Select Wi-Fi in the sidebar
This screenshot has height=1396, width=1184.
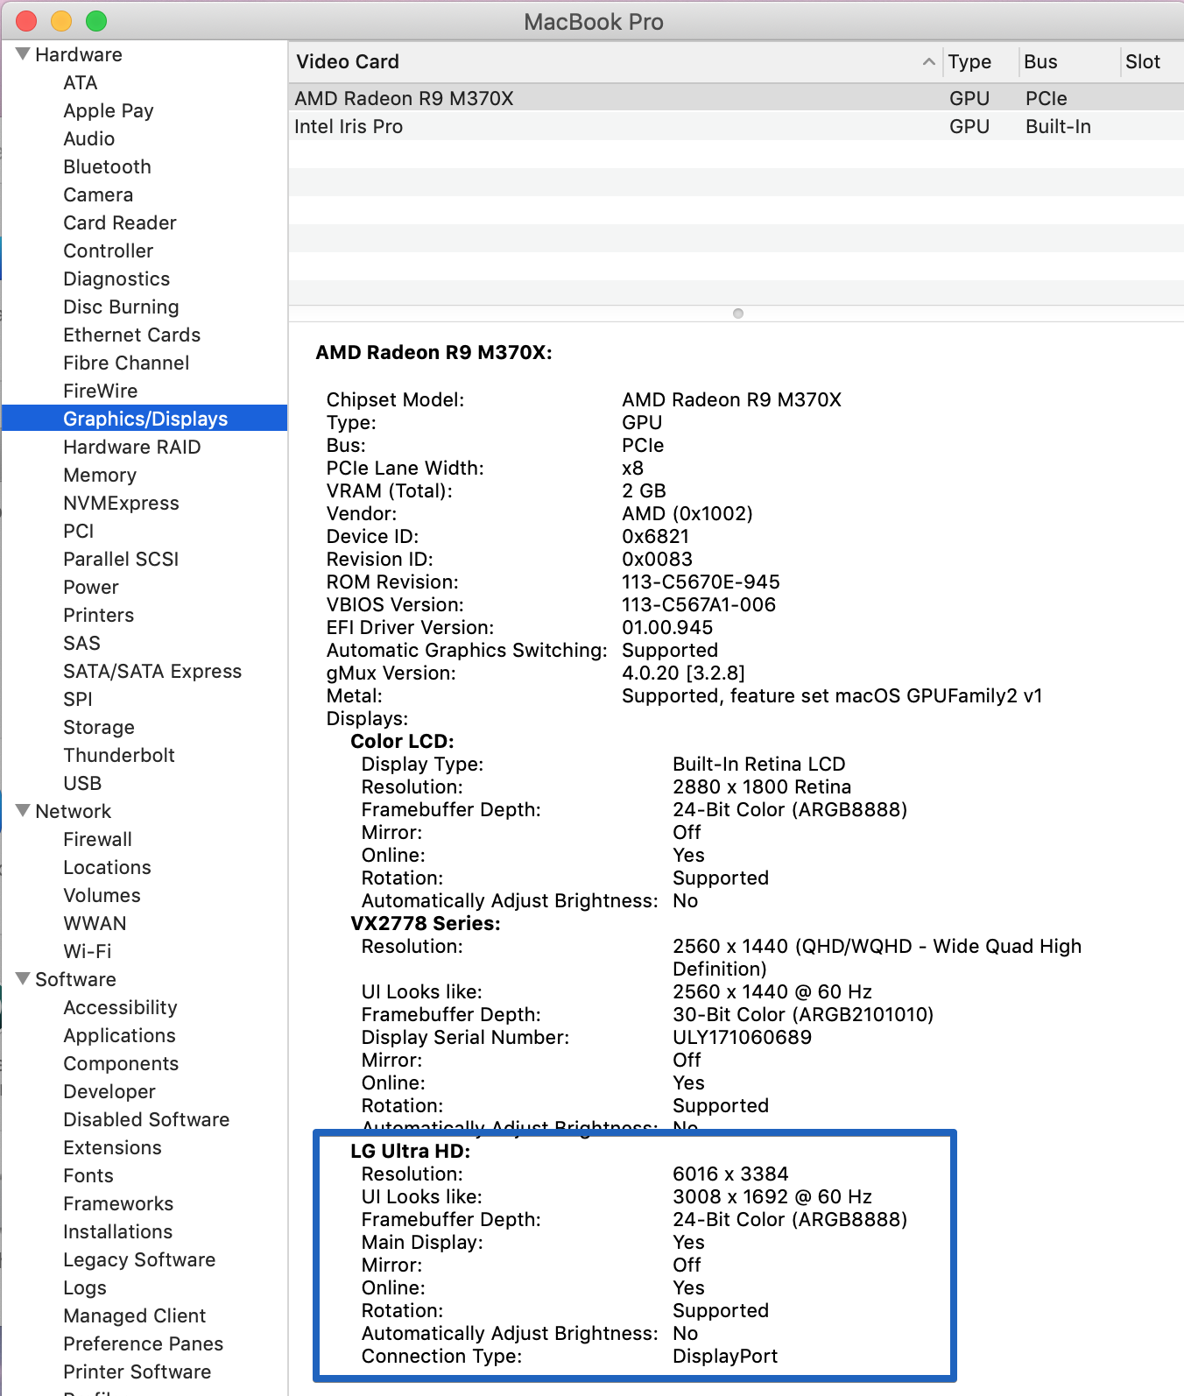coord(88,951)
